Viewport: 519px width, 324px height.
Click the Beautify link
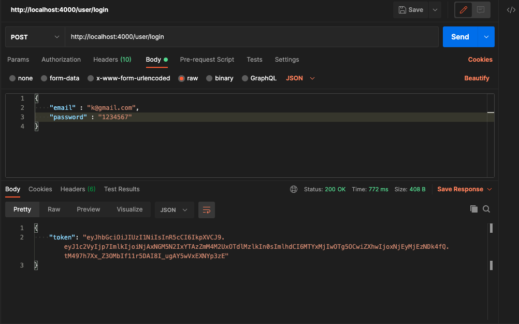(477, 78)
